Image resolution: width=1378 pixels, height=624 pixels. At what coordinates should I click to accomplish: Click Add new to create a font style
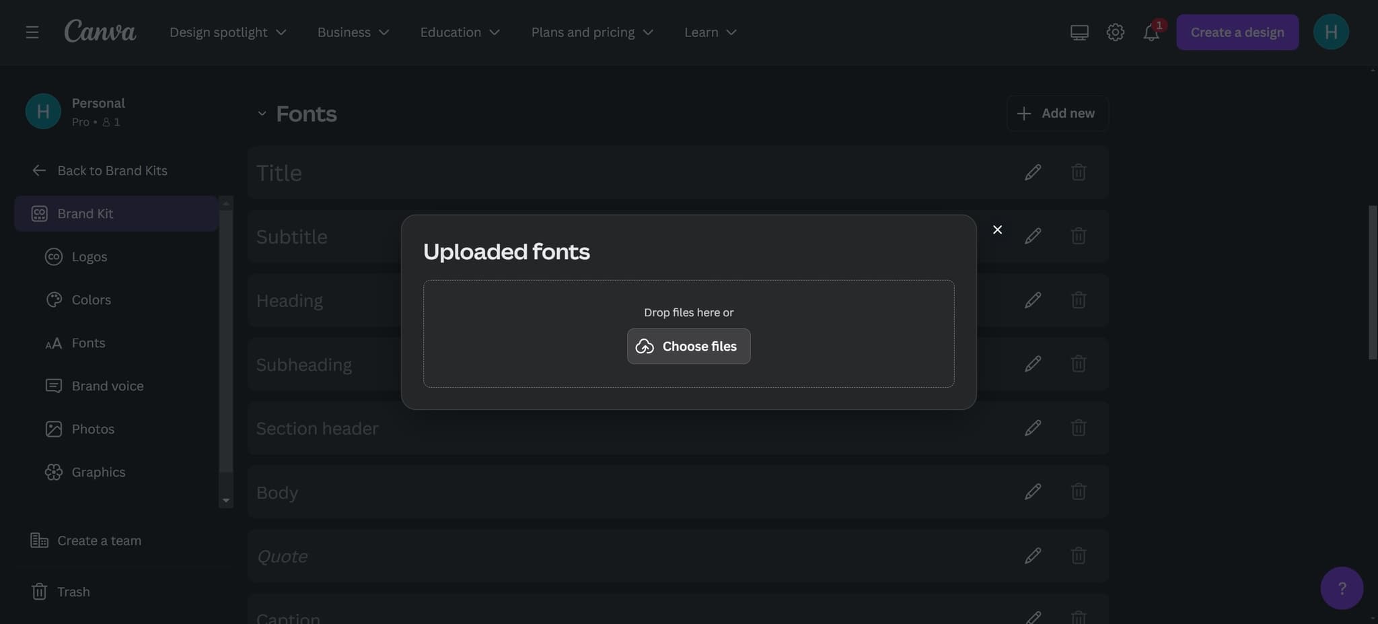pyautogui.click(x=1057, y=113)
